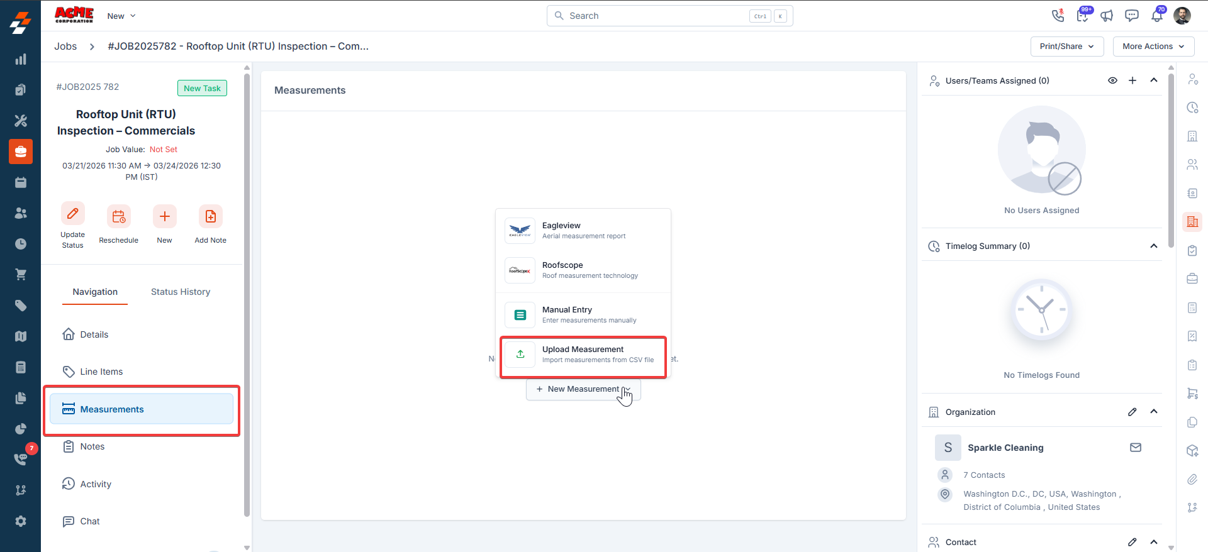Click the 7 Contacts text

[x=984, y=475]
